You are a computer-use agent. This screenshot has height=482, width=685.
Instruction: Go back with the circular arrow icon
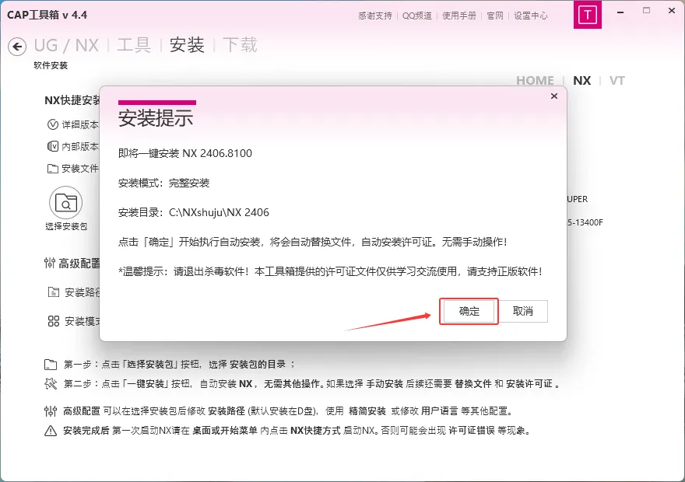[17, 46]
